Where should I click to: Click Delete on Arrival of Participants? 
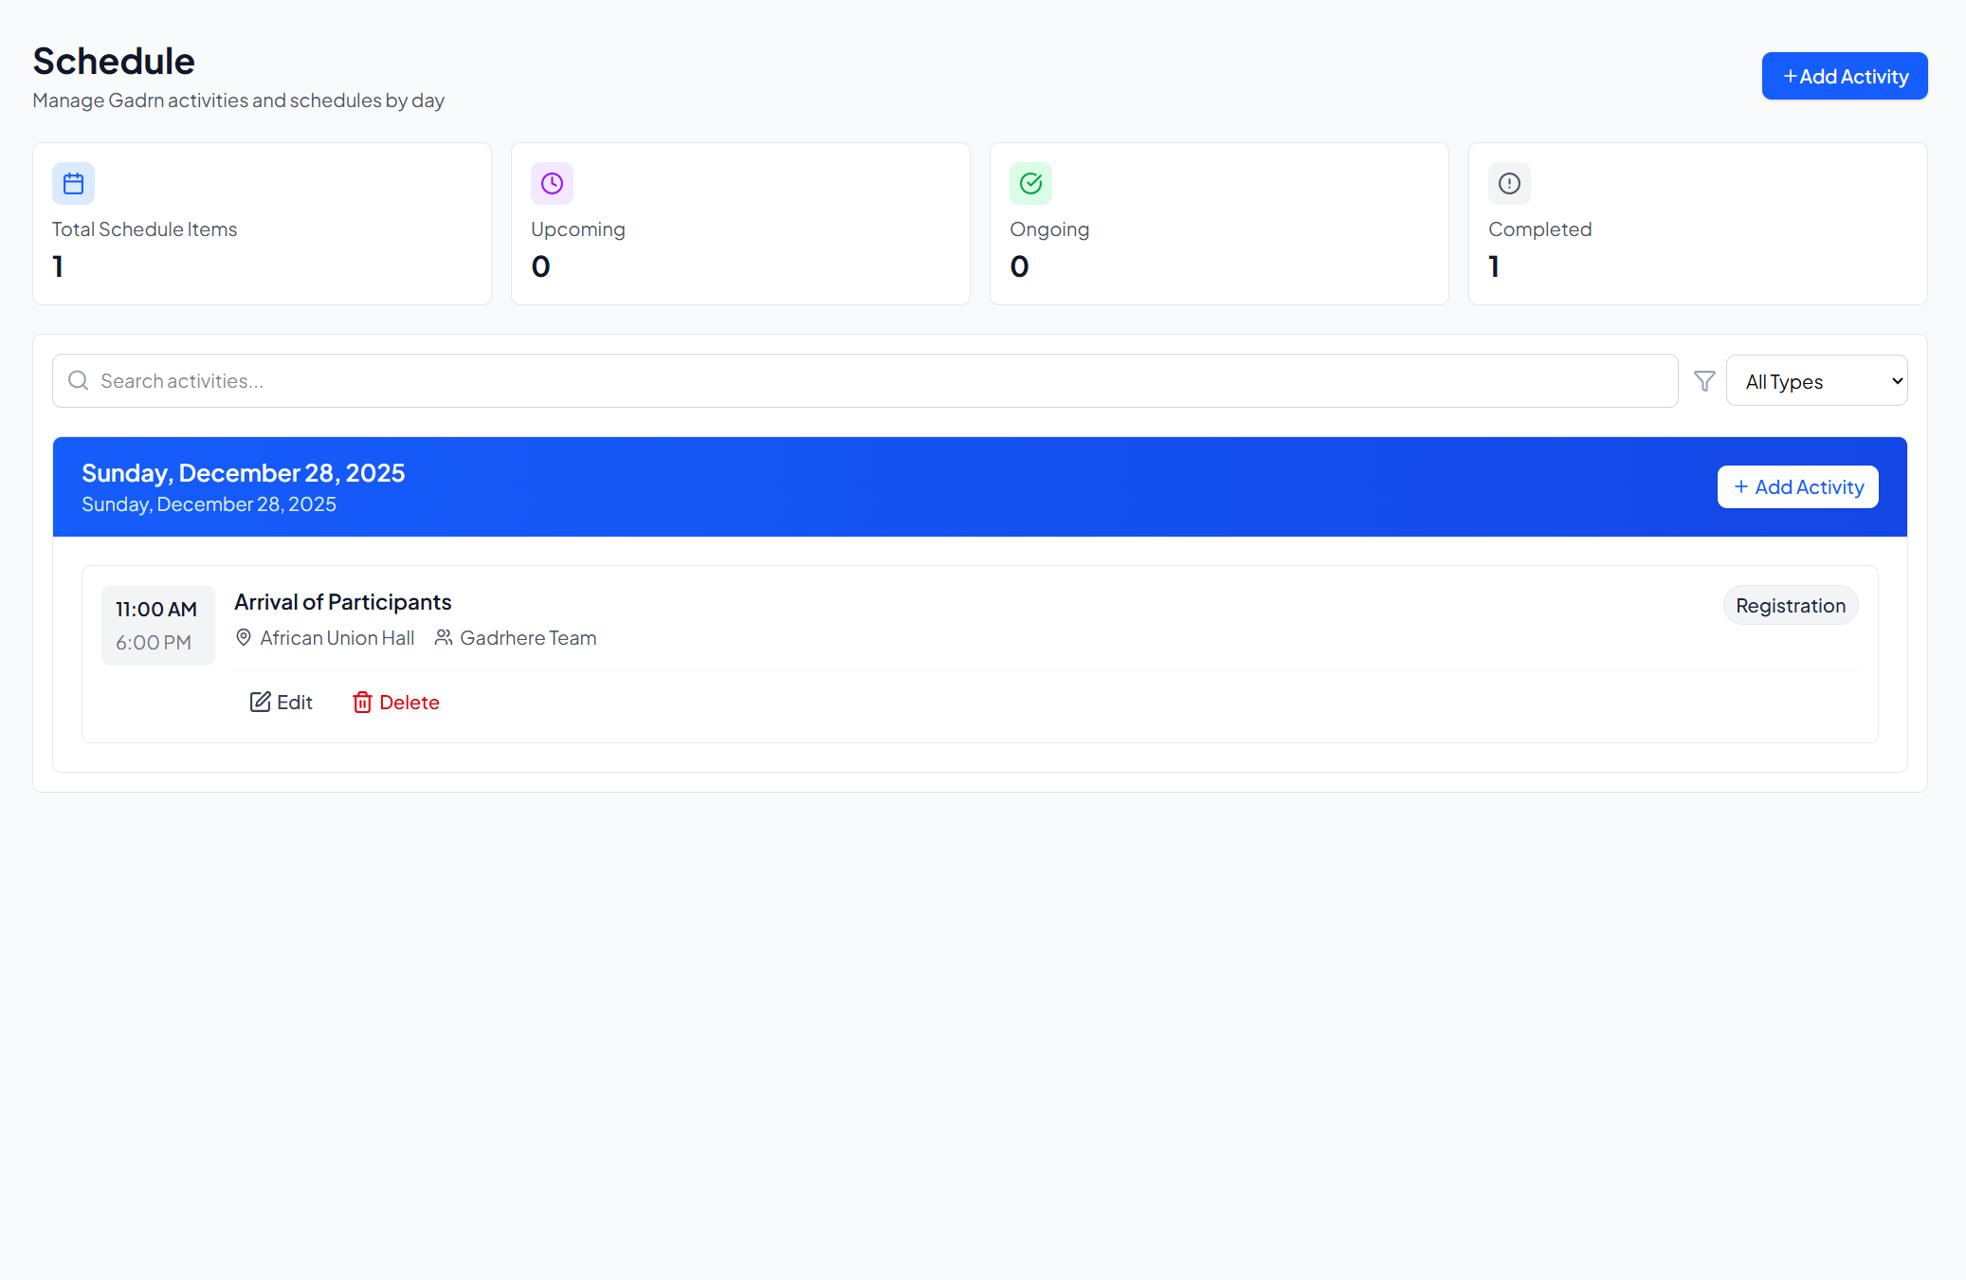395,702
